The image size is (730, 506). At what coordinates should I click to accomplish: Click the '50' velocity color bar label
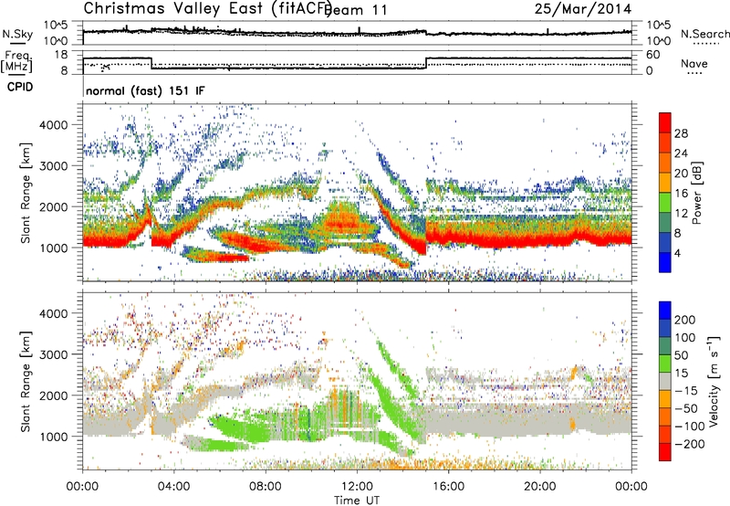pos(681,355)
